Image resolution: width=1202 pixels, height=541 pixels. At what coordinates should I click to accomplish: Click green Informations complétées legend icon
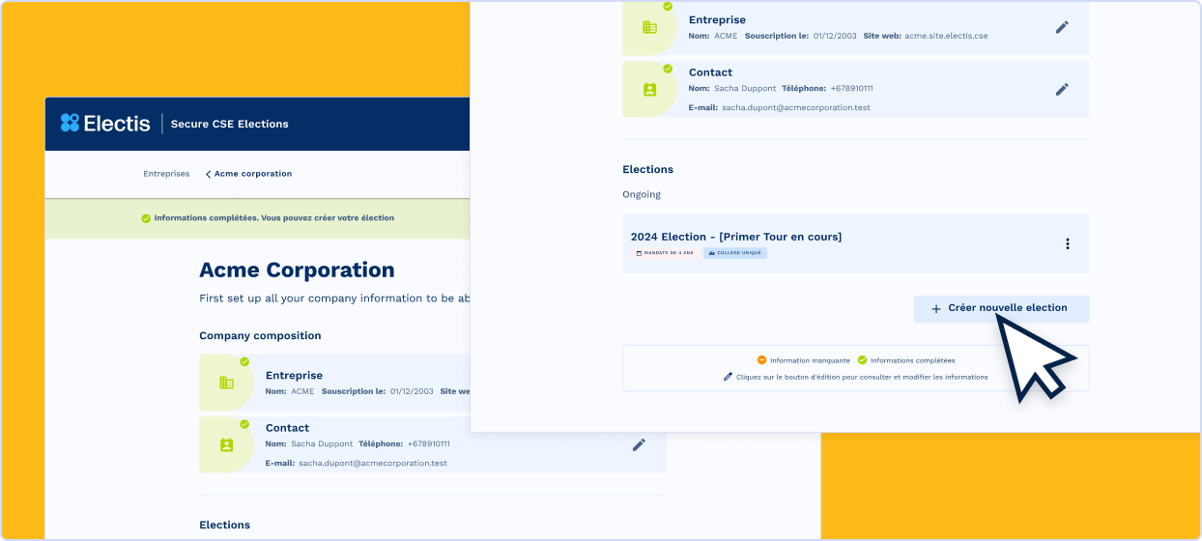(862, 360)
